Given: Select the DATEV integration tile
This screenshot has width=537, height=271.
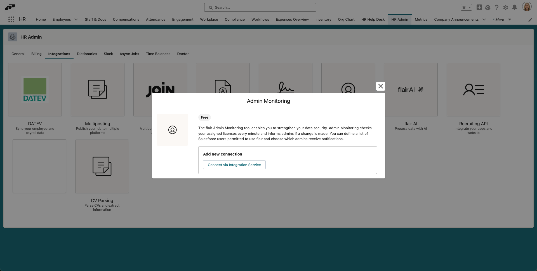Looking at the screenshot, I should [35, 89].
